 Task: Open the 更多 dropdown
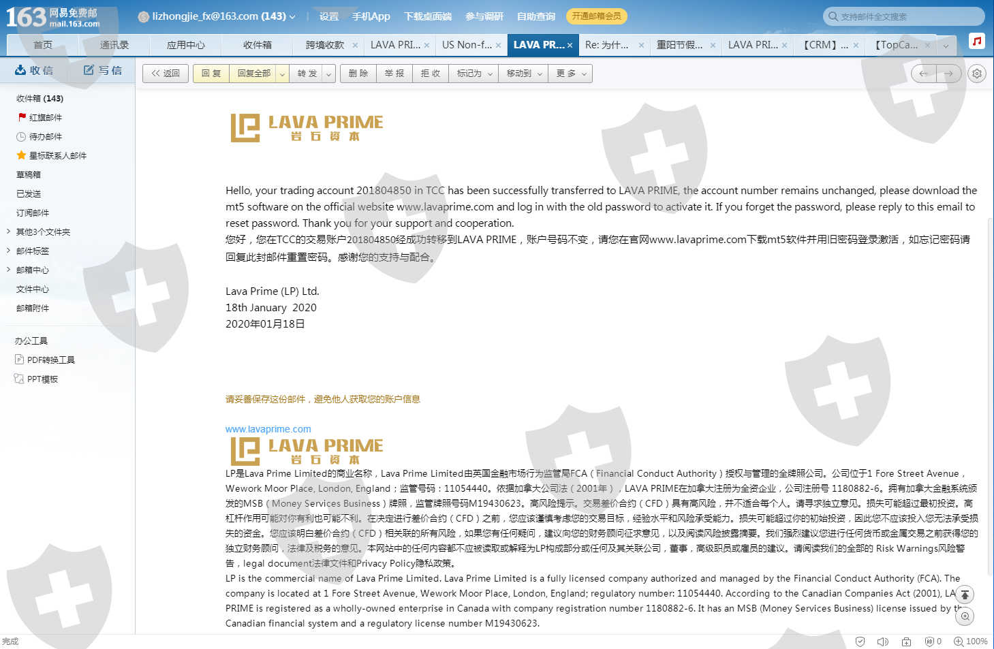(571, 74)
